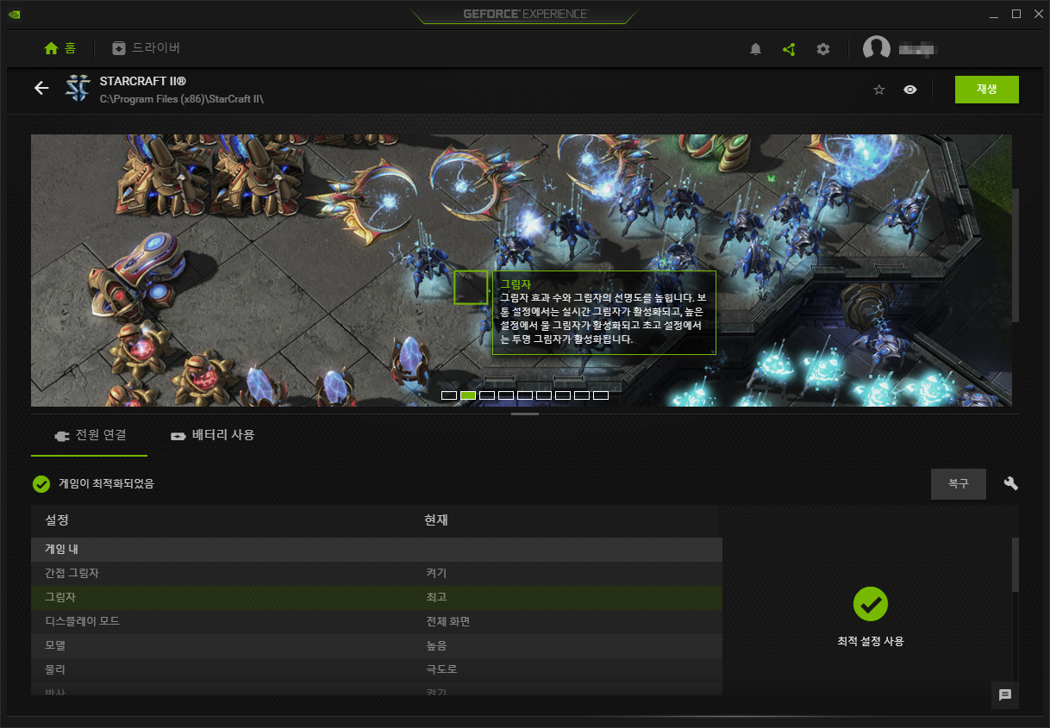Select the third screenshot indicator
The image size is (1050, 728).
pyautogui.click(x=487, y=395)
